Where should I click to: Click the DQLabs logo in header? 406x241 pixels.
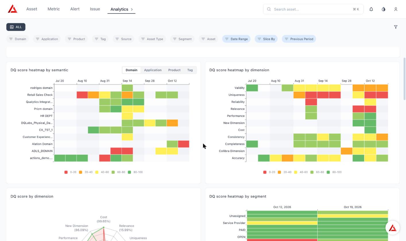(x=13, y=9)
